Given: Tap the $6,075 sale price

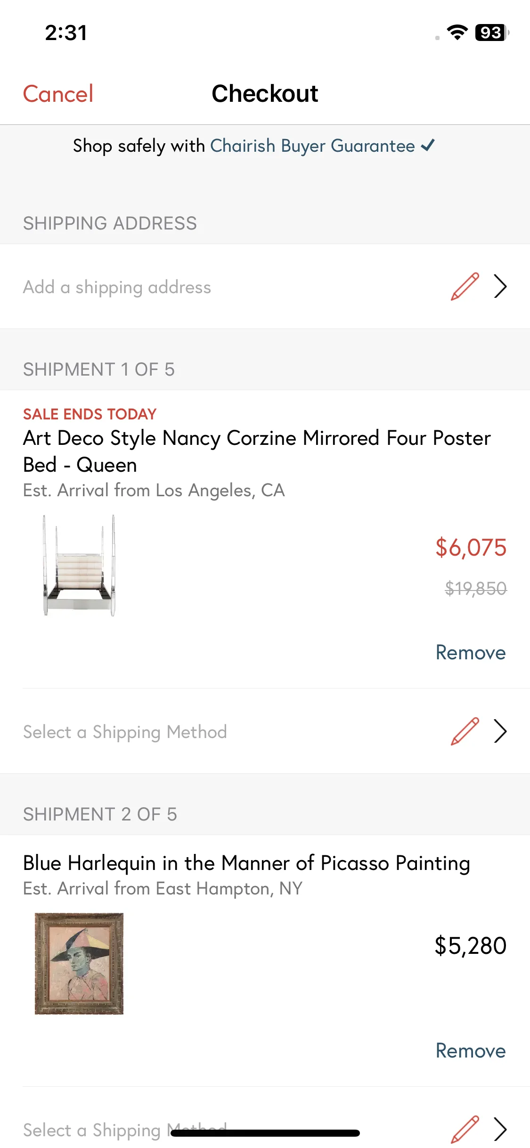Looking at the screenshot, I should coord(471,548).
